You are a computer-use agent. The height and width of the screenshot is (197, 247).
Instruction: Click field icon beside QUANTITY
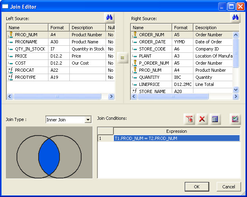point(135,77)
